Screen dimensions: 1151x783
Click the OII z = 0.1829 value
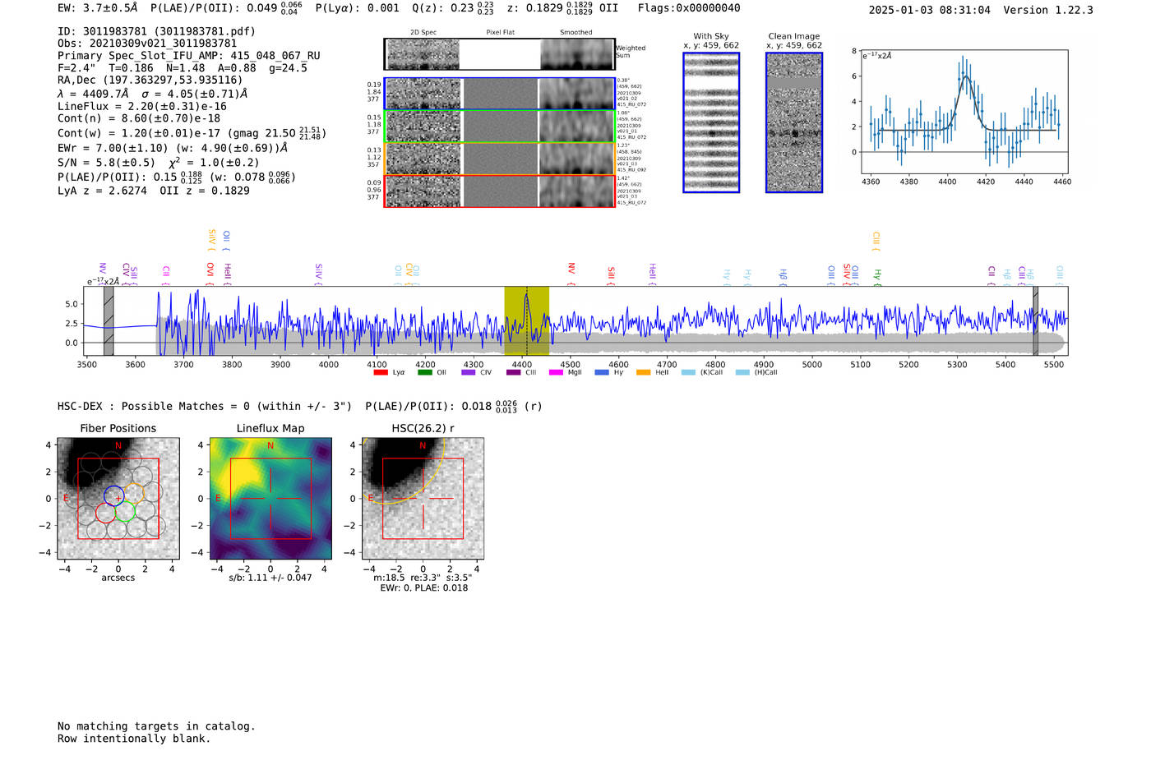pyautogui.click(x=205, y=191)
